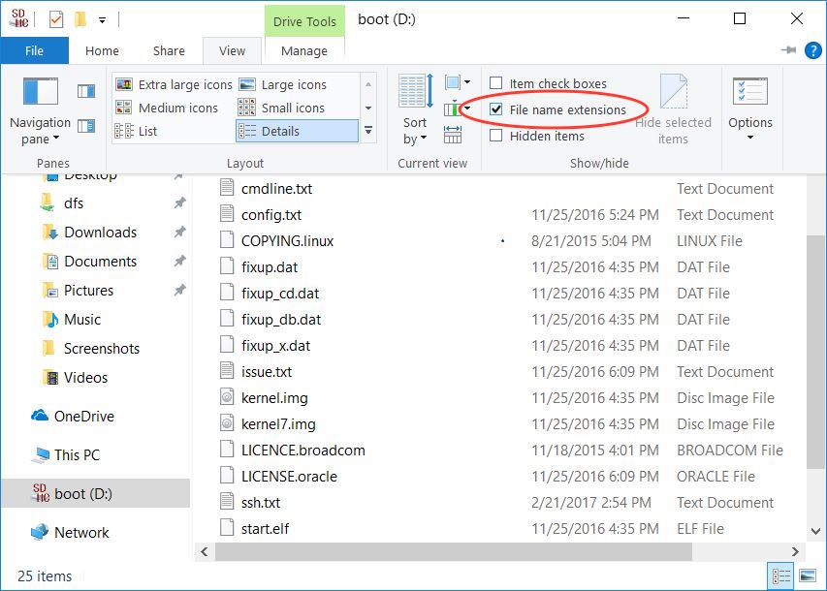
Task: Enable Item check boxes
Action: point(496,84)
